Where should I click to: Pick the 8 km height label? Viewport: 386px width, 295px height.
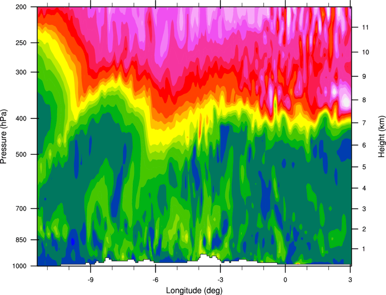(364, 100)
